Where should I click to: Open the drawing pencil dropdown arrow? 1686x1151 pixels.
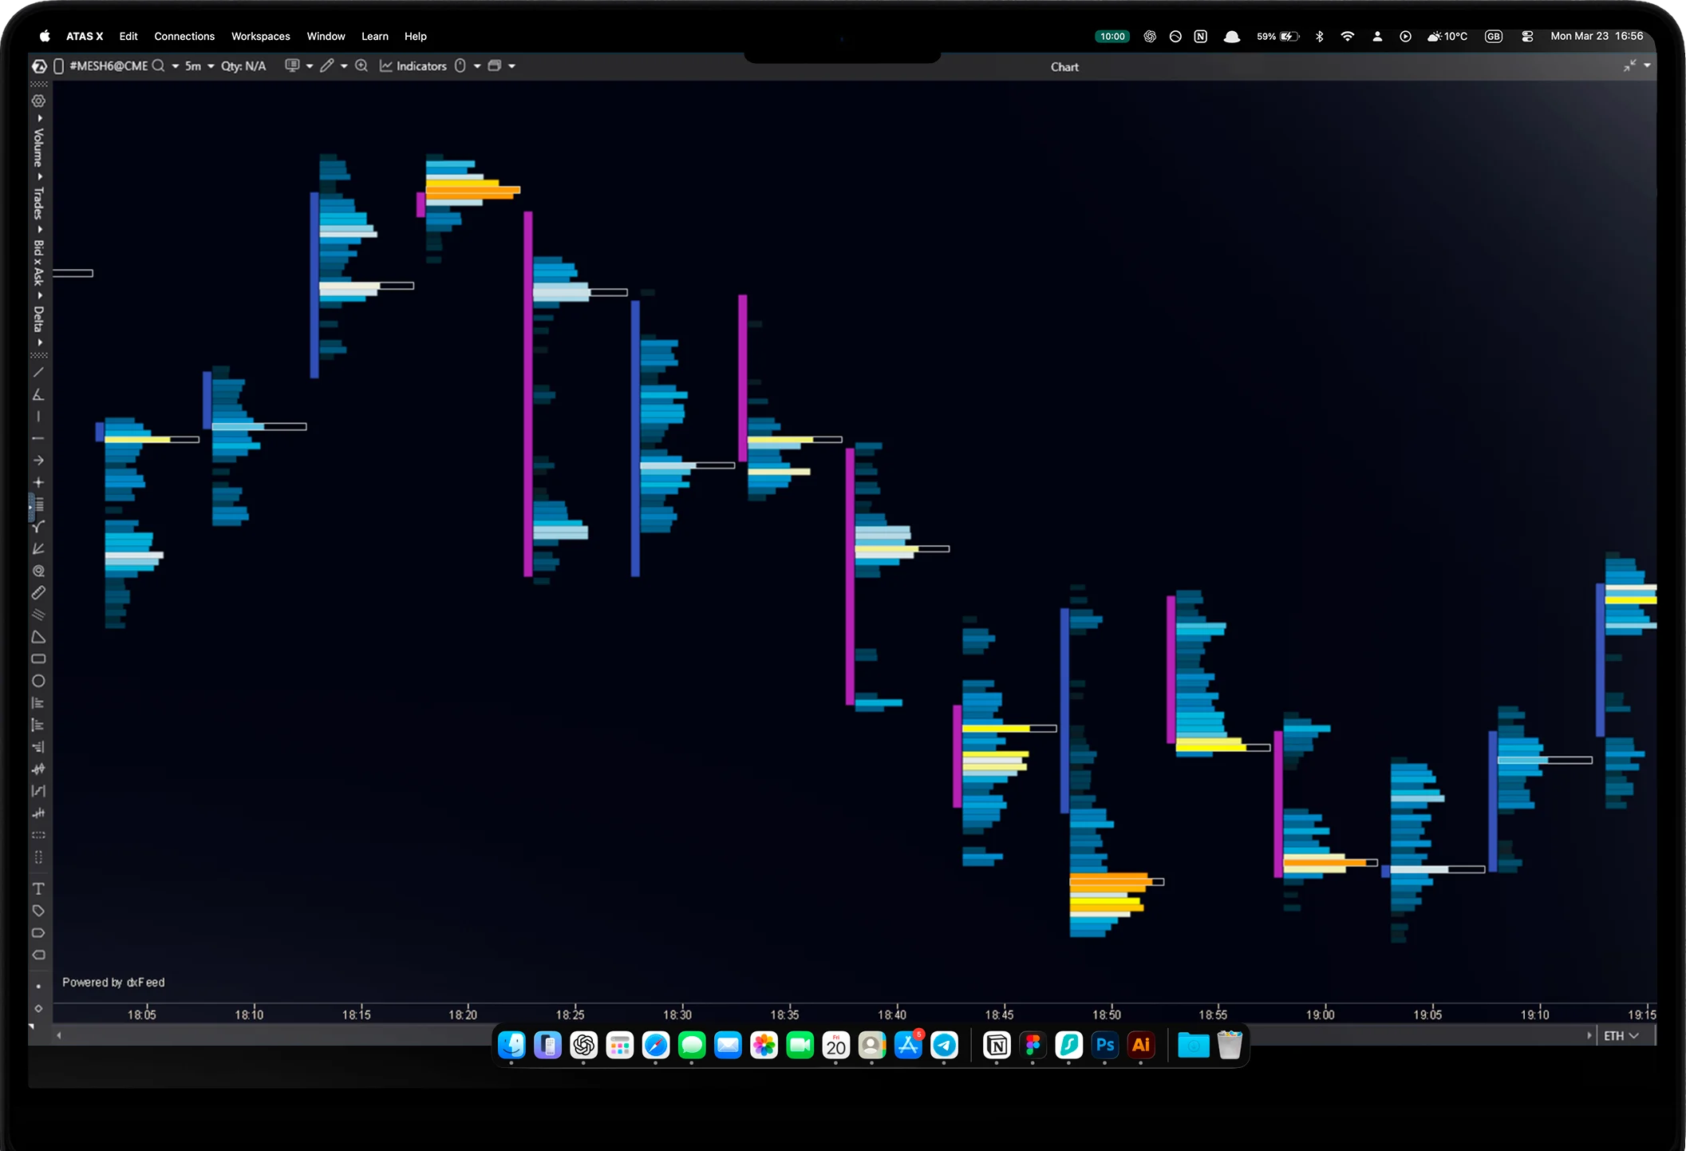(x=344, y=66)
